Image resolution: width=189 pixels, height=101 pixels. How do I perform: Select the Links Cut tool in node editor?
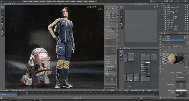(x=121, y=59)
